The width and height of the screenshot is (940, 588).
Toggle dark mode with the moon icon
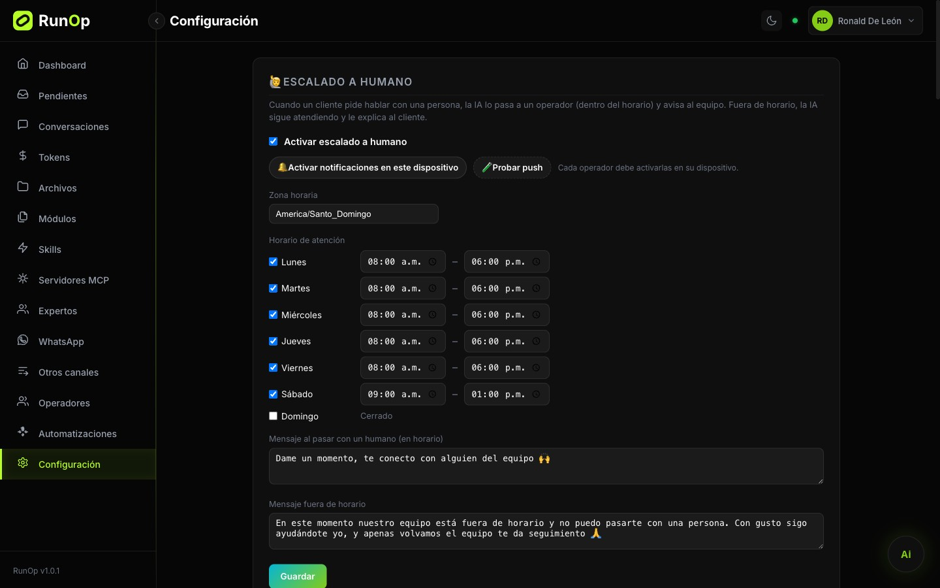point(772,21)
